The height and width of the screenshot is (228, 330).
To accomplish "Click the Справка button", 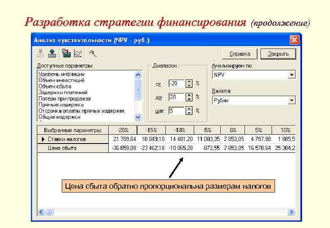I will (240, 54).
